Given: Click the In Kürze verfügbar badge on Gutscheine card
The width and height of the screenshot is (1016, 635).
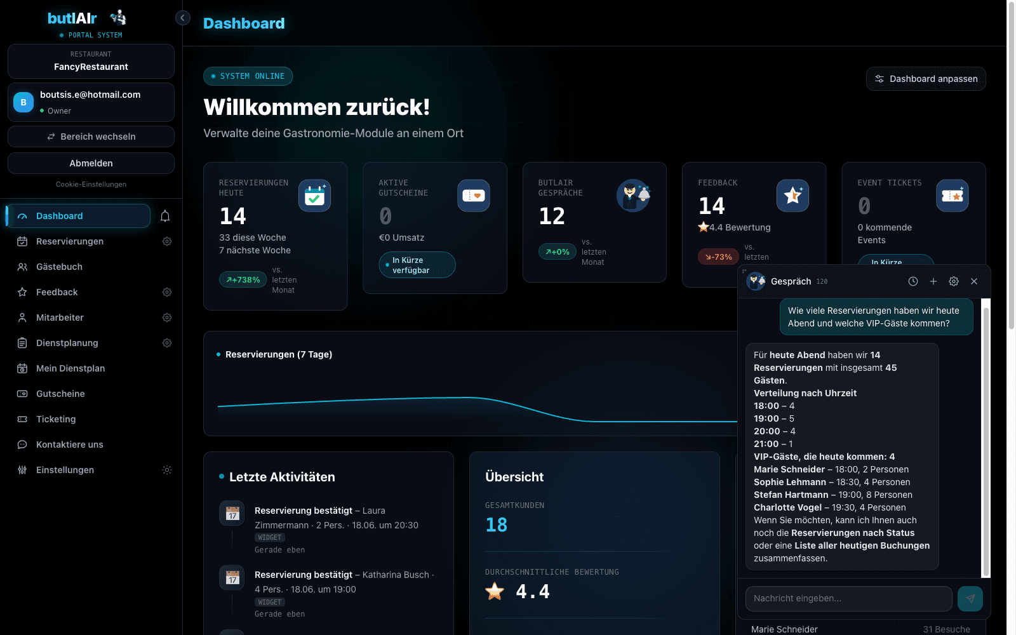Looking at the screenshot, I should click(417, 265).
